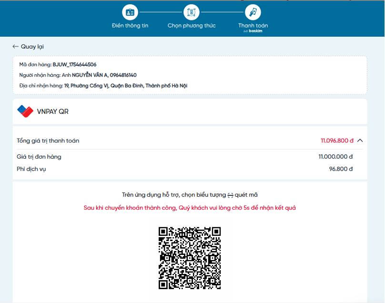Image resolution: width=385 pixels, height=303 pixels.
Task: Click the total amount 11.096.800 đ
Action: coord(337,141)
